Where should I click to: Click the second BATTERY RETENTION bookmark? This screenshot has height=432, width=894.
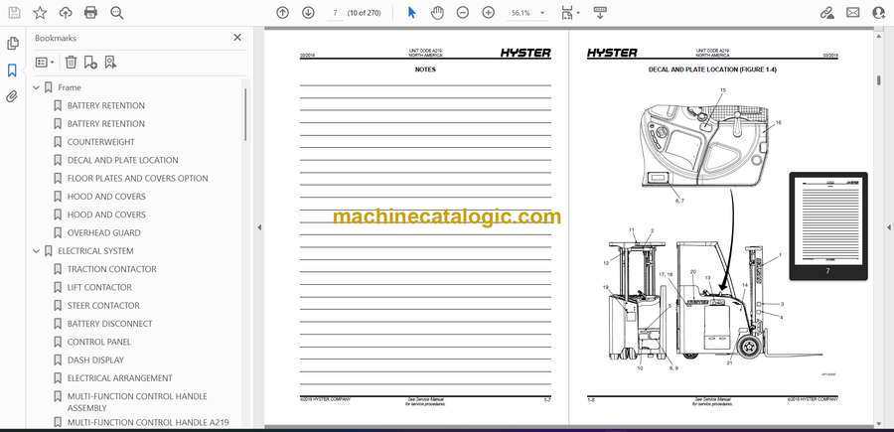(106, 124)
